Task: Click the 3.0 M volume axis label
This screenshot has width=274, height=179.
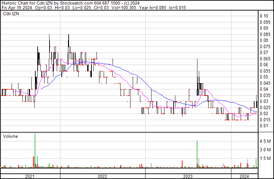Action: pyautogui.click(x=265, y=150)
